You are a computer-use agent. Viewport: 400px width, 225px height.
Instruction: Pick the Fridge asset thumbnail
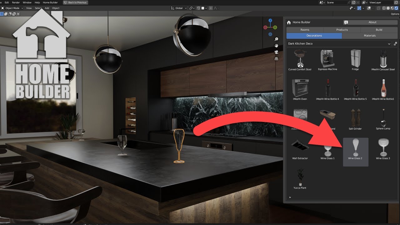355,60
